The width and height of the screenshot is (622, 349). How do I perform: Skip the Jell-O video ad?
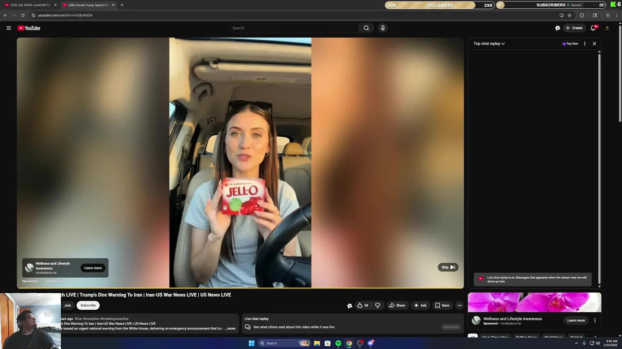pos(448,267)
